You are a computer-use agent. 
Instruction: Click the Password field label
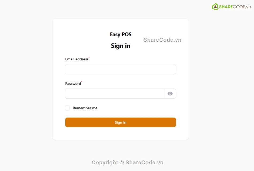point(73,84)
